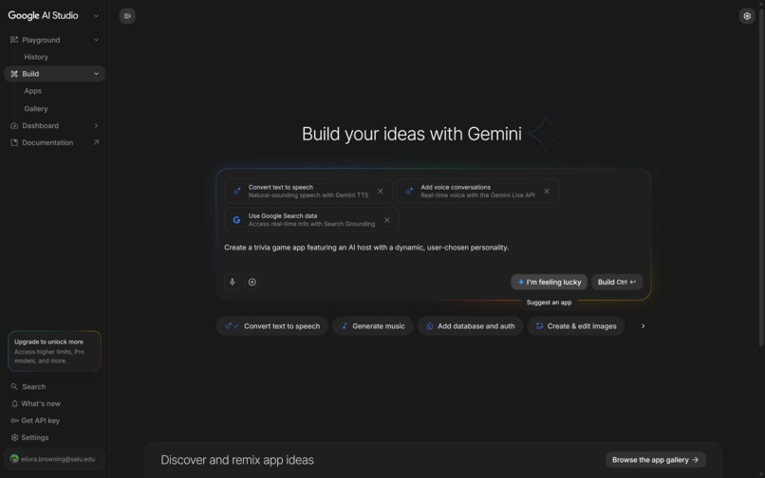Click the audio icon in the Add voice conversations chip
Image resolution: width=765 pixels, height=478 pixels.
point(409,192)
